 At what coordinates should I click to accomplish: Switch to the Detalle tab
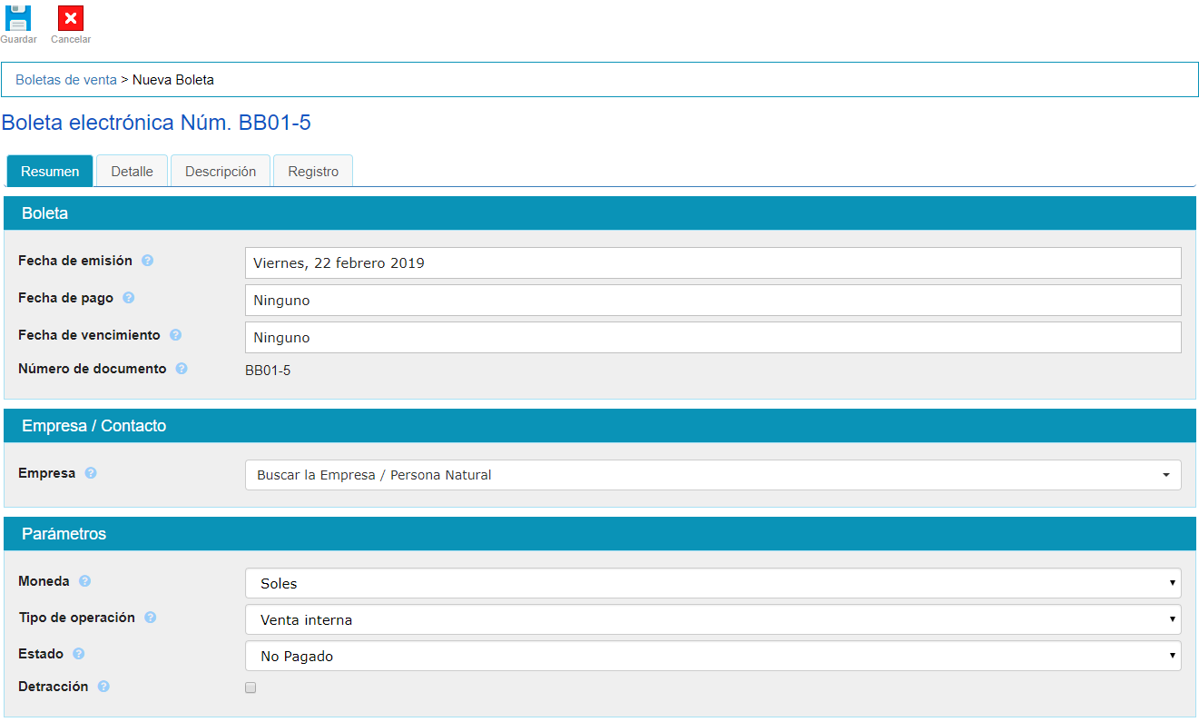(132, 172)
